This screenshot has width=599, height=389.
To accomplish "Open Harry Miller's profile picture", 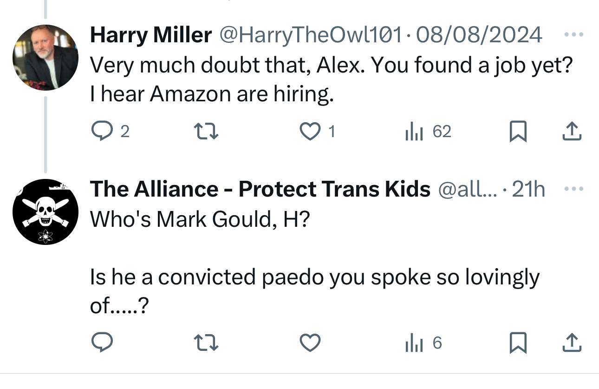I will coord(45,57).
